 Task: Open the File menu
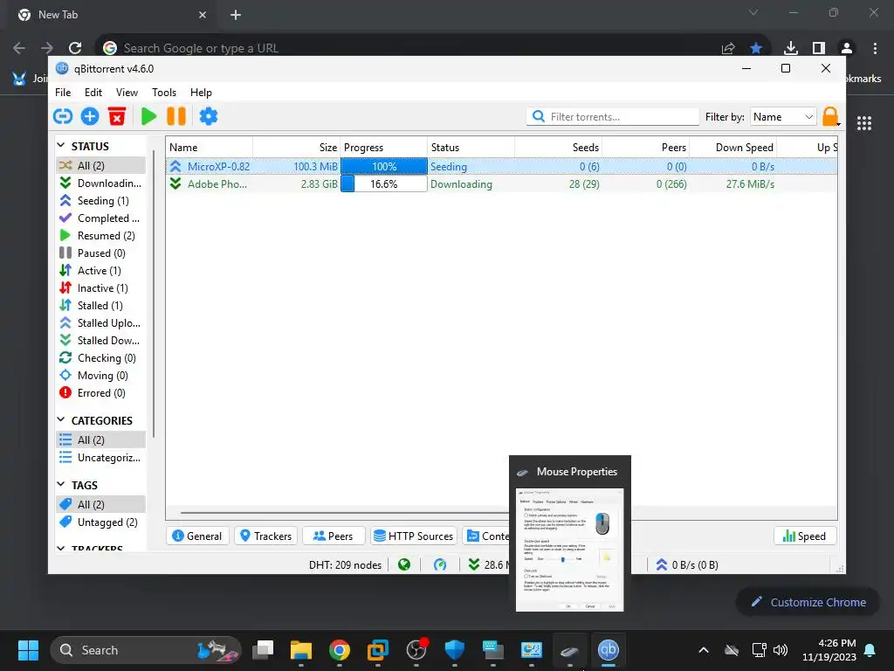[63, 93]
